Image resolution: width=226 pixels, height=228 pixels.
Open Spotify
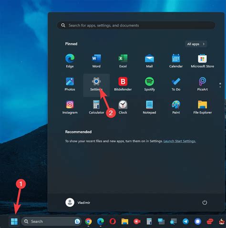(149, 84)
